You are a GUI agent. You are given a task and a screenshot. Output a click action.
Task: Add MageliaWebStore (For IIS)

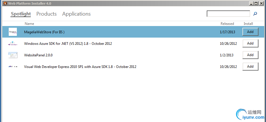tap(250, 32)
